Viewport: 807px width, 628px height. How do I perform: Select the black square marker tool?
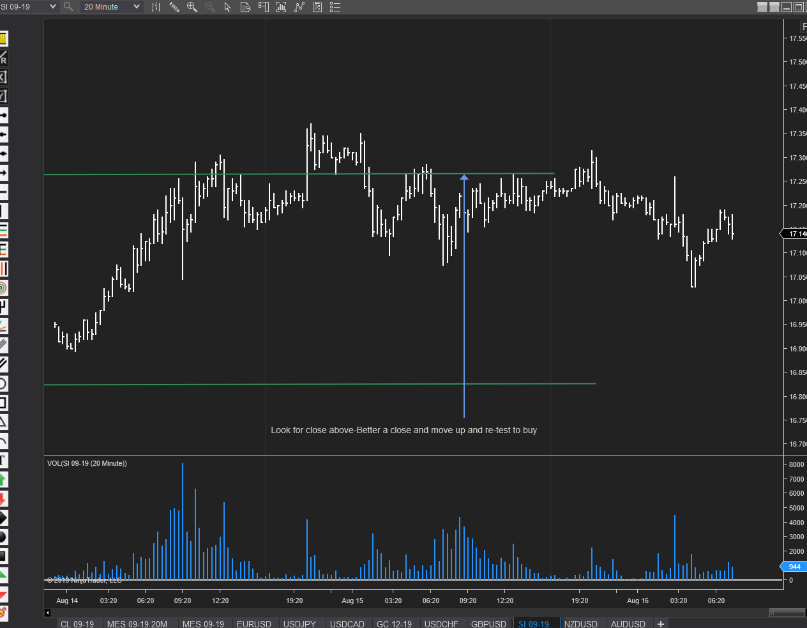tap(3, 556)
